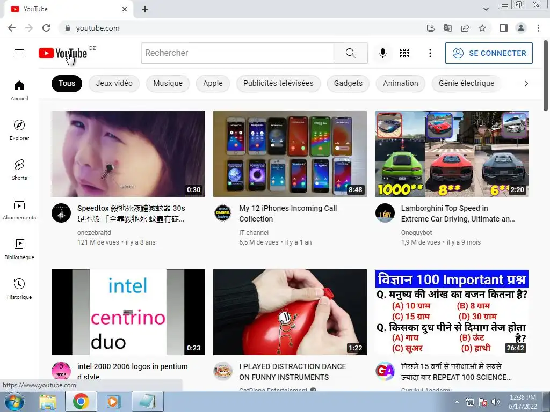Viewport: 550px width, 412px height.
Task: Open My 12 iPhones Incoming Call title
Action: (x=288, y=214)
